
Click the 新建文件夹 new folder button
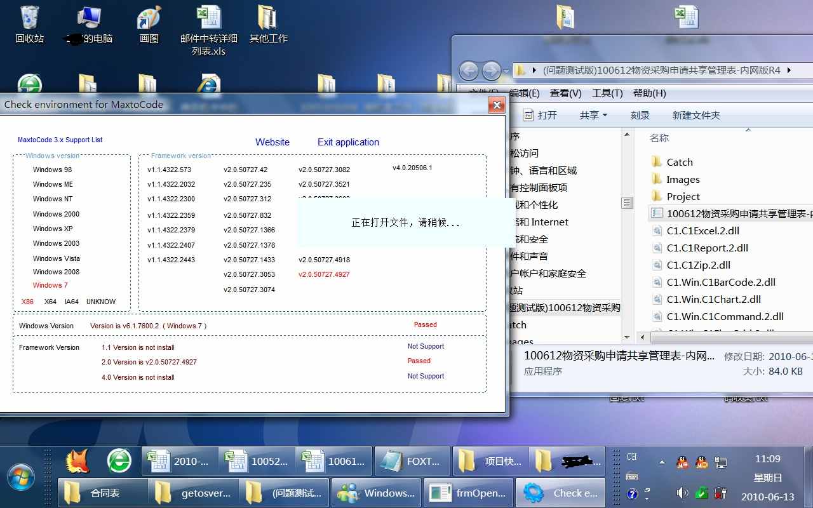[x=696, y=115]
